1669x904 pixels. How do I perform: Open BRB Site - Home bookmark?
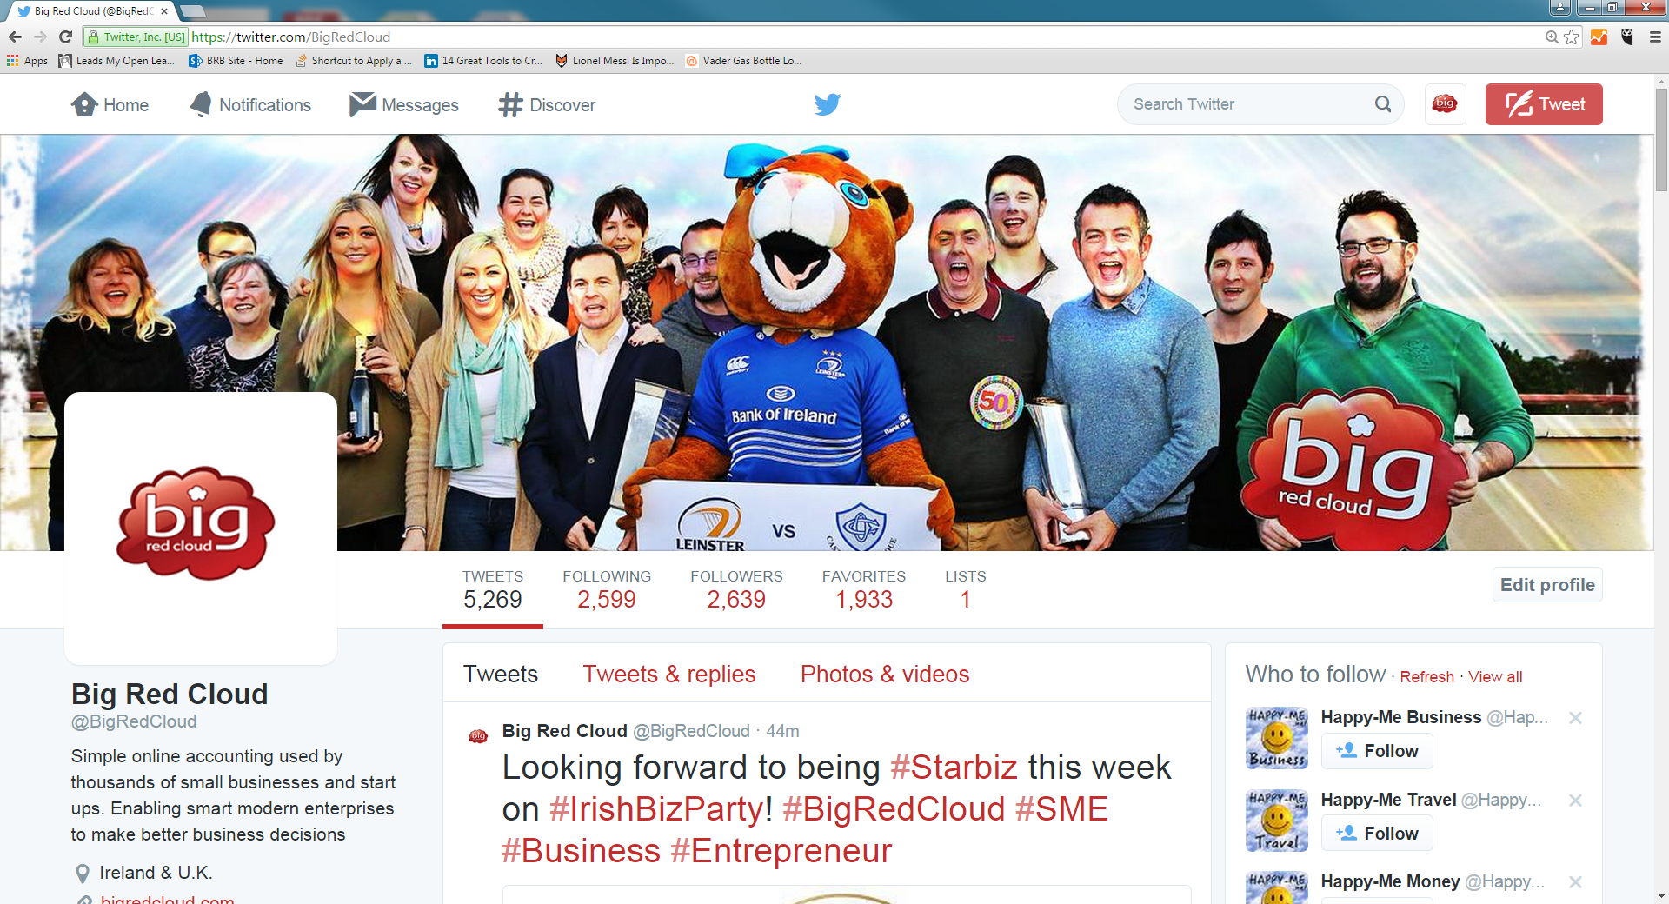[236, 61]
